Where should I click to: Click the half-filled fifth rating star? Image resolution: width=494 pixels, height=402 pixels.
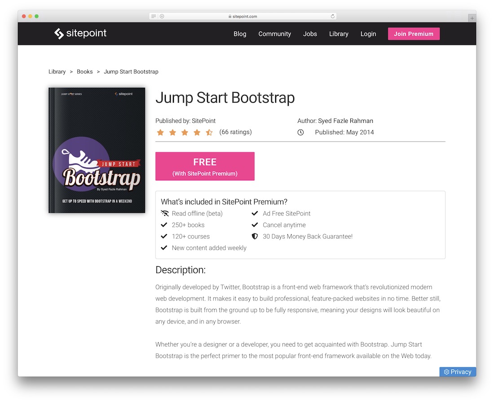(209, 132)
